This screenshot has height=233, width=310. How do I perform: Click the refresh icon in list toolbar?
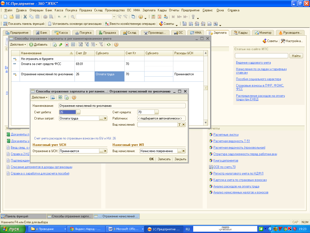click(108, 44)
